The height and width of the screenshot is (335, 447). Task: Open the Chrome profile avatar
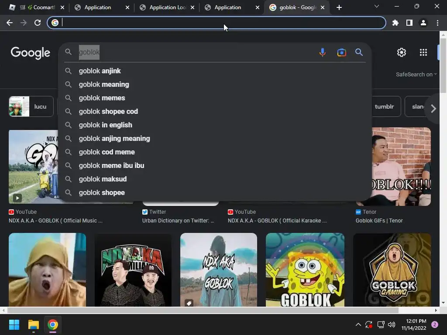pyautogui.click(x=423, y=23)
